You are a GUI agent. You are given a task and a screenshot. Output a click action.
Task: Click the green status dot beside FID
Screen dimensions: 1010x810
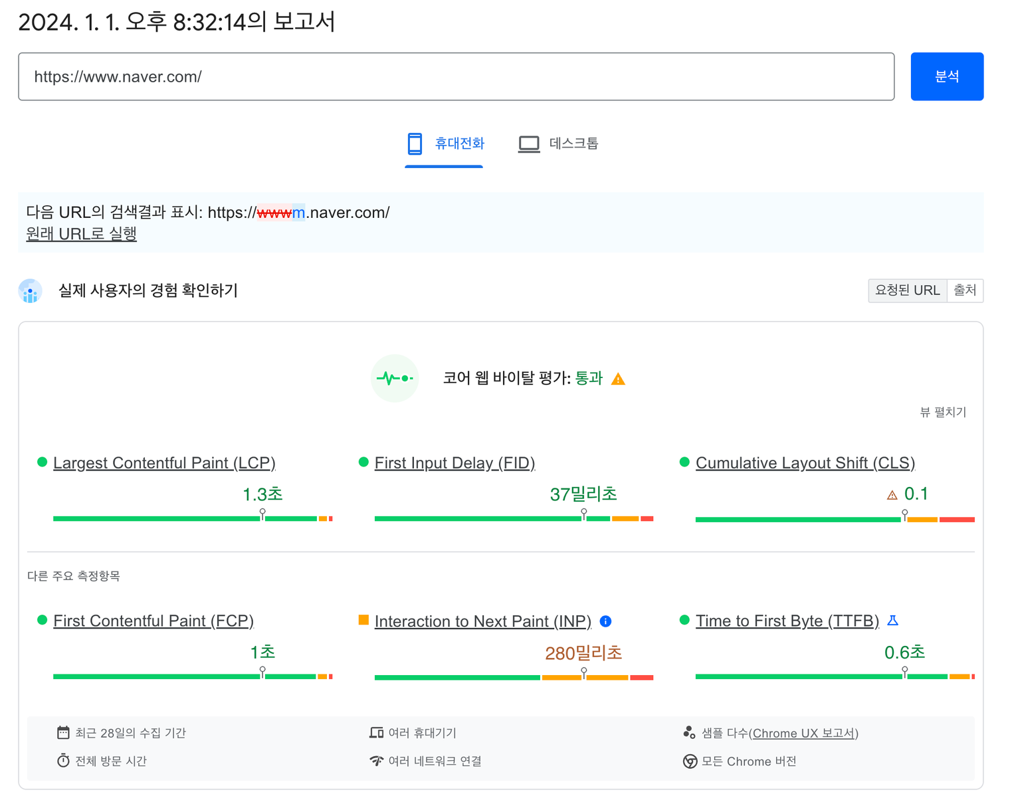click(363, 462)
